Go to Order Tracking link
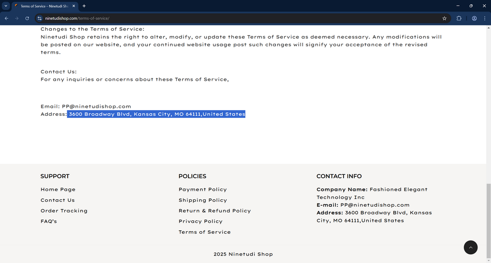 click(x=64, y=211)
